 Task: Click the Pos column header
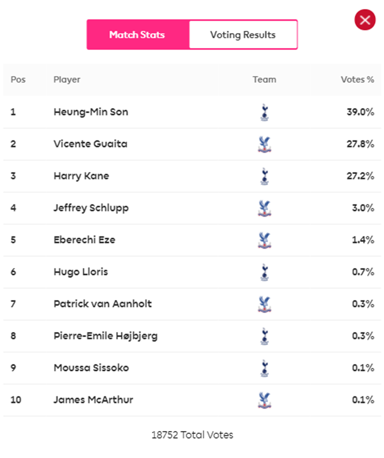18,79
